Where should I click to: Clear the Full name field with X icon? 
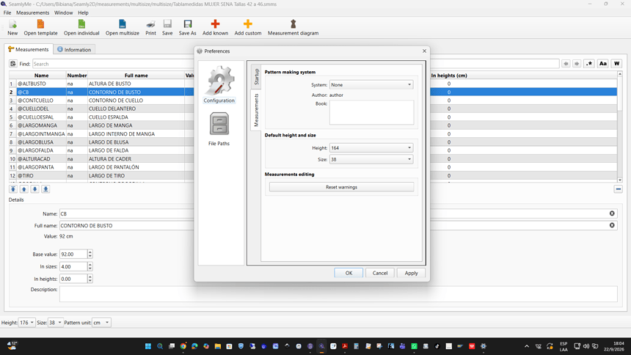[612, 225]
